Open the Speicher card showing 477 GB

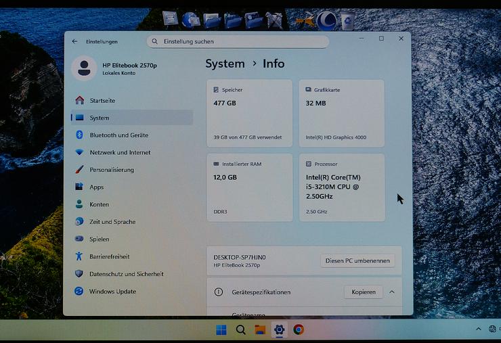[250, 114]
